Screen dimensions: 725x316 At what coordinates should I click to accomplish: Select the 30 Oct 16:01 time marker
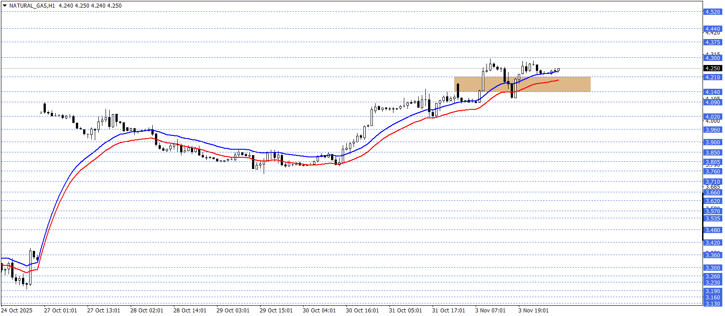362,311
